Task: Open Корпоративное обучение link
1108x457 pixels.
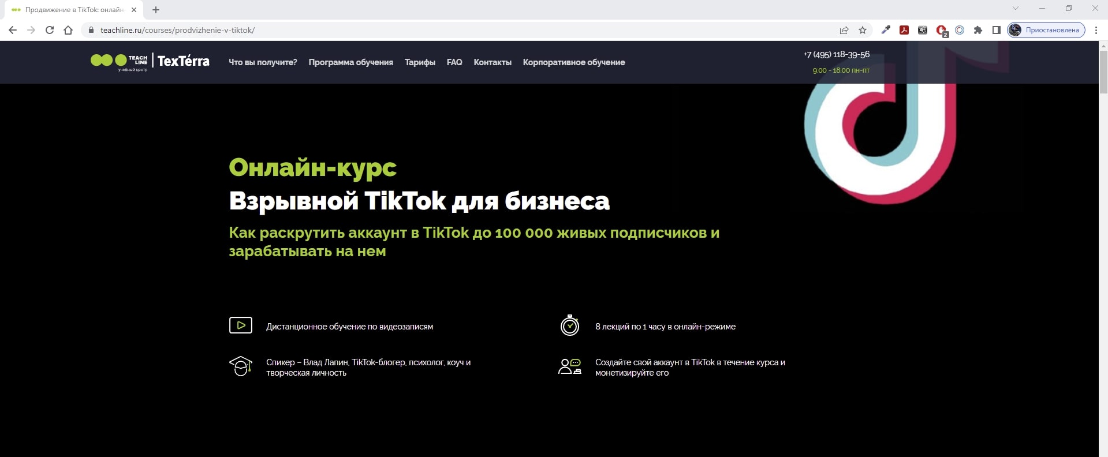Action: (574, 62)
